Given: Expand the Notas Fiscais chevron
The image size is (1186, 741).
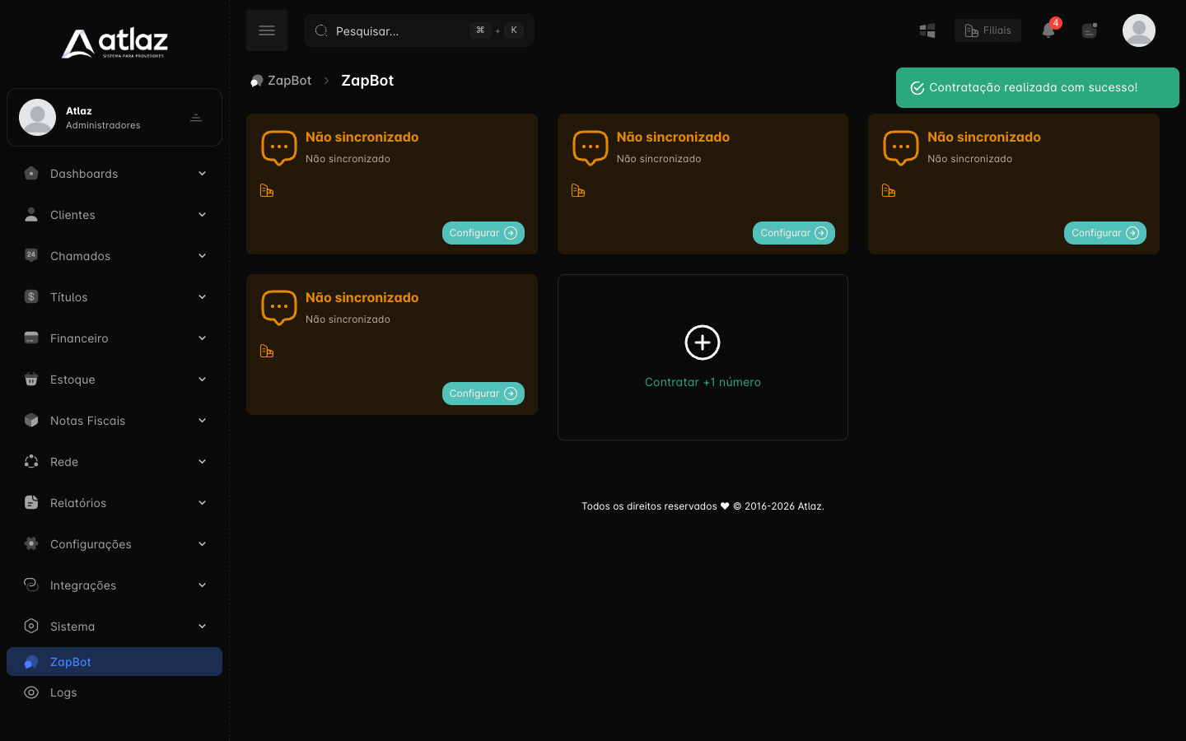Looking at the screenshot, I should pos(202,420).
